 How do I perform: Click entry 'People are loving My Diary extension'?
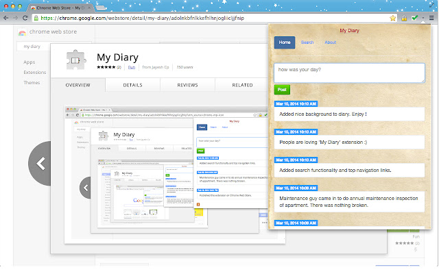click(x=349, y=142)
